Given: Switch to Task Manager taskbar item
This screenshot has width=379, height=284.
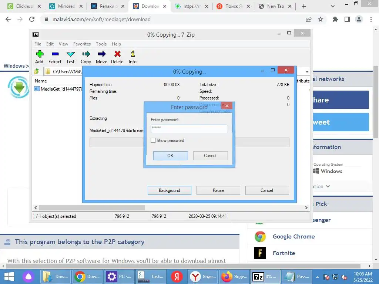Looking at the screenshot, I should coord(151,277).
